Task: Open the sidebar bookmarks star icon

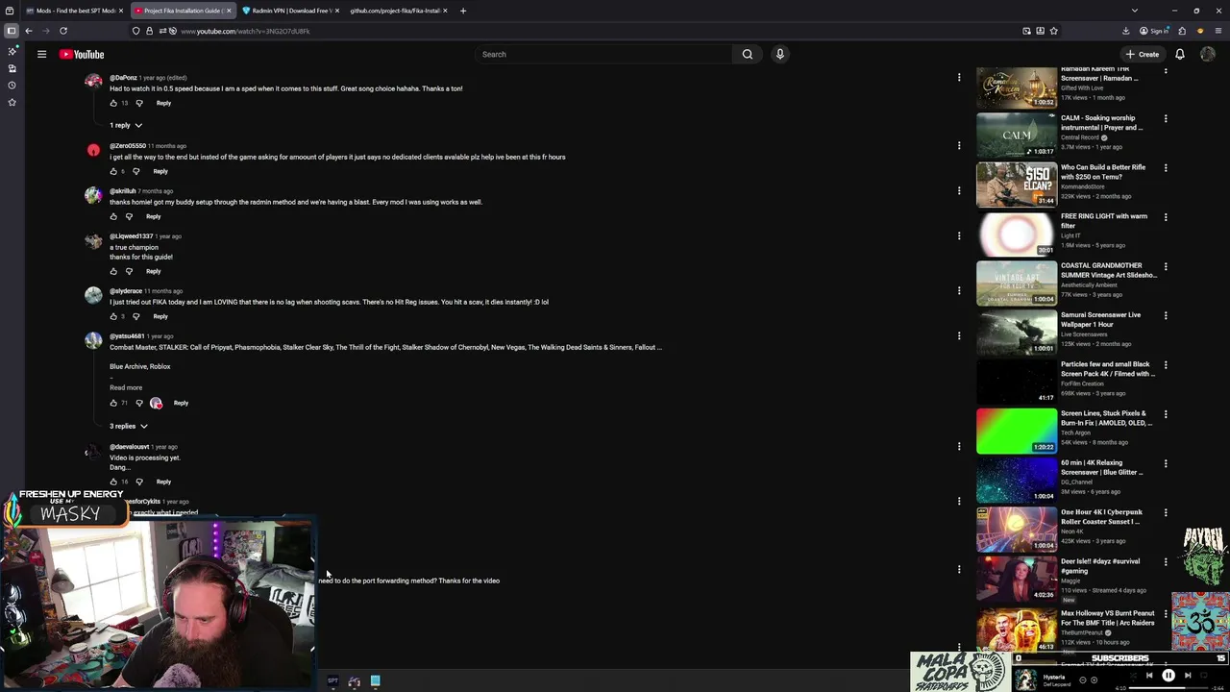Action: pos(12,102)
